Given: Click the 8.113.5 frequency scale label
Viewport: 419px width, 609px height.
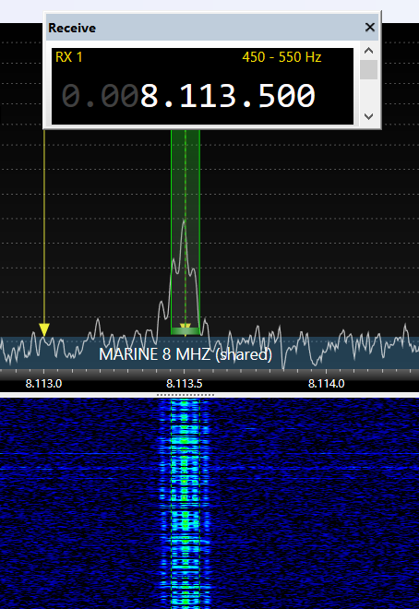Looking at the screenshot, I should 185,384.
